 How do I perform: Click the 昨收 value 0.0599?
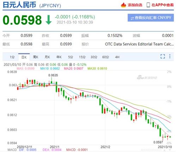66,36
